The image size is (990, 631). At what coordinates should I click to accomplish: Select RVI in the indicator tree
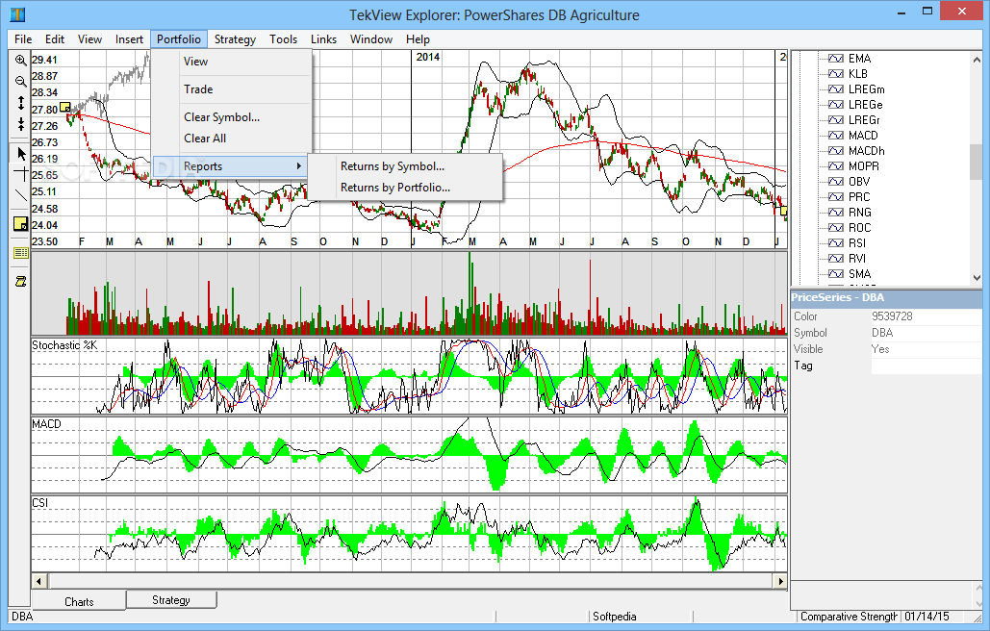(x=857, y=258)
